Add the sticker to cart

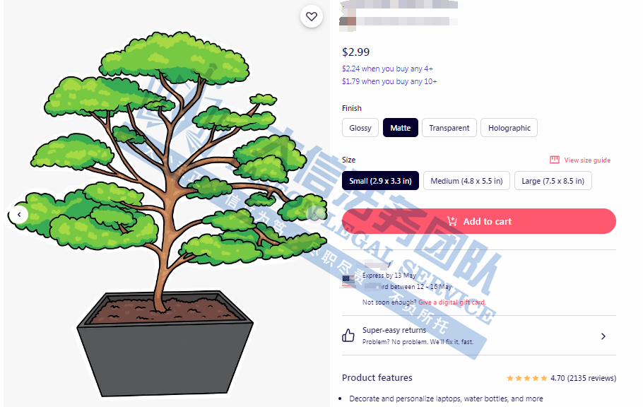click(479, 221)
